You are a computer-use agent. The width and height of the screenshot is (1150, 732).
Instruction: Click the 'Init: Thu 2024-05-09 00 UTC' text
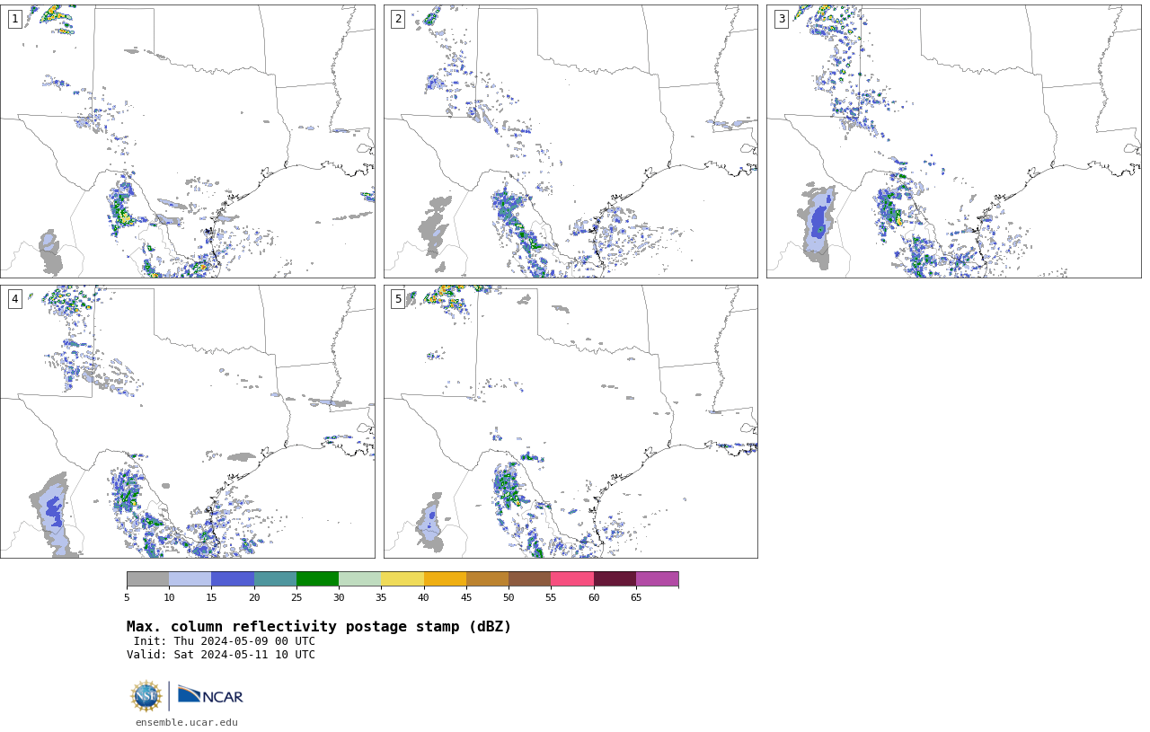click(x=225, y=641)
